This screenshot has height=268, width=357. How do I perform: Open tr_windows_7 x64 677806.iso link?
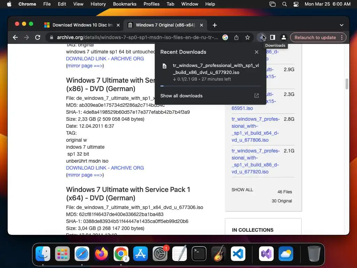click(x=256, y=129)
